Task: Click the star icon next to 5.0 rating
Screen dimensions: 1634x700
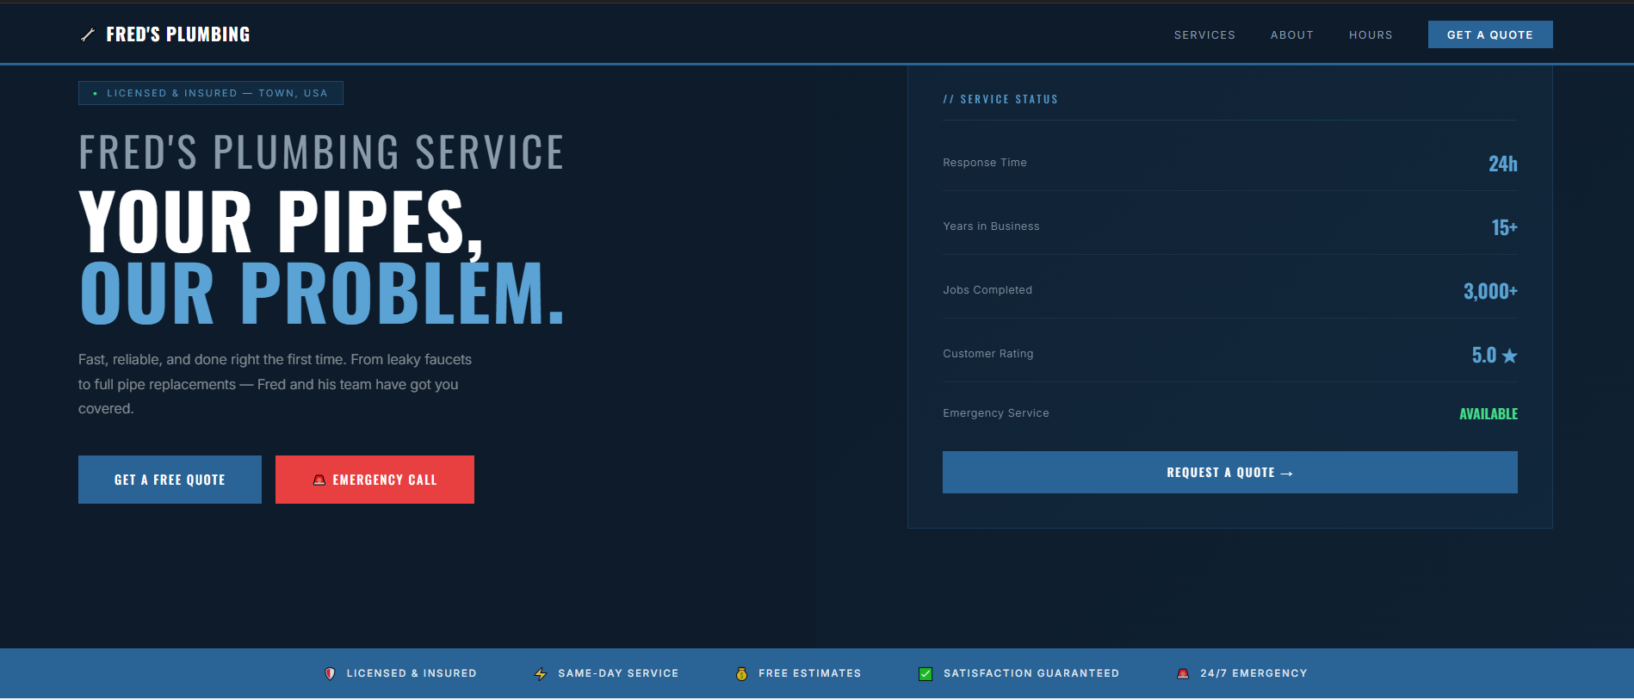Action: pos(1509,355)
